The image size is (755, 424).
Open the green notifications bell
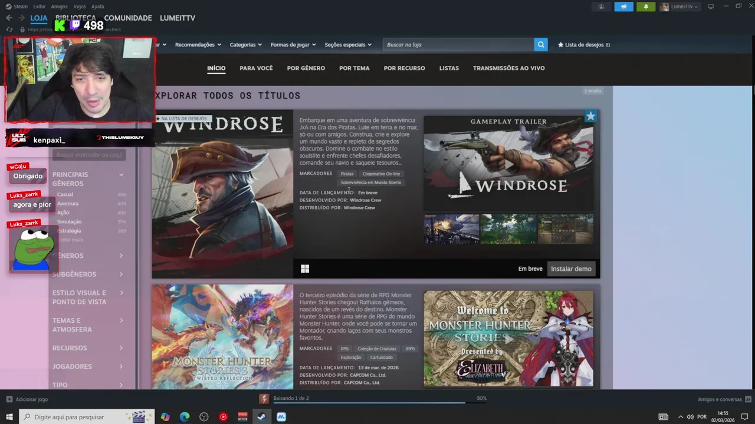tap(646, 6)
